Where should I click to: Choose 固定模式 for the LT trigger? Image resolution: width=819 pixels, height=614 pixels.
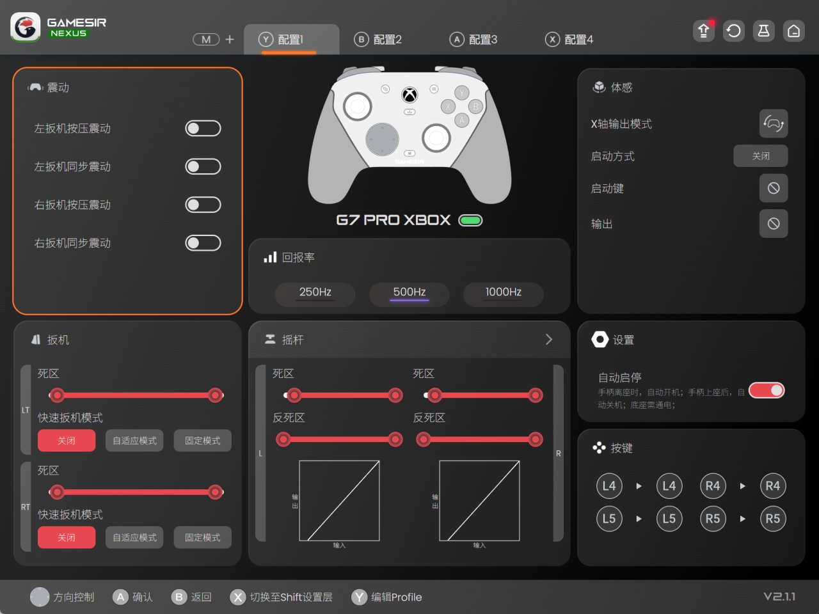[203, 441]
